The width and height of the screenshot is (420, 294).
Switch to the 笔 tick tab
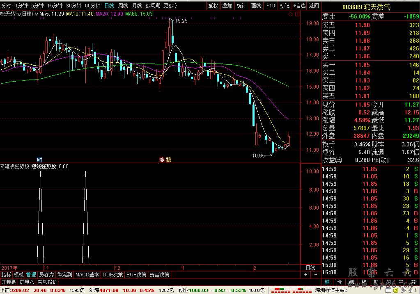[x=327, y=282]
